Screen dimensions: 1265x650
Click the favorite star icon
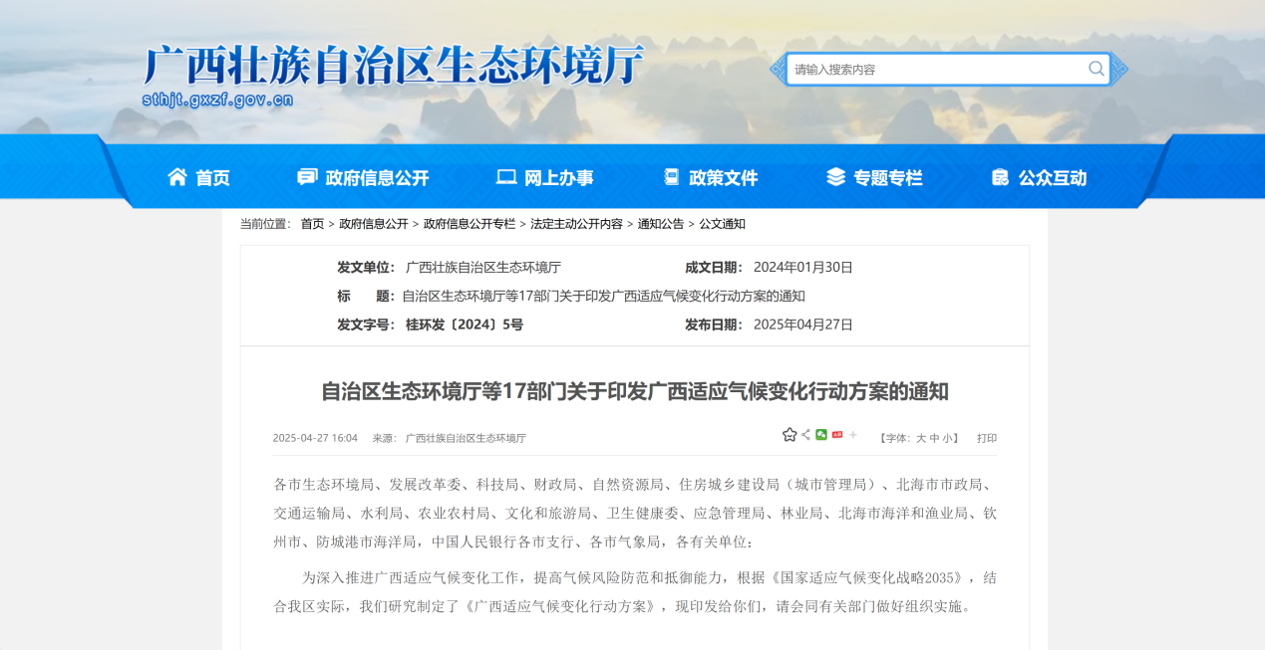point(790,435)
